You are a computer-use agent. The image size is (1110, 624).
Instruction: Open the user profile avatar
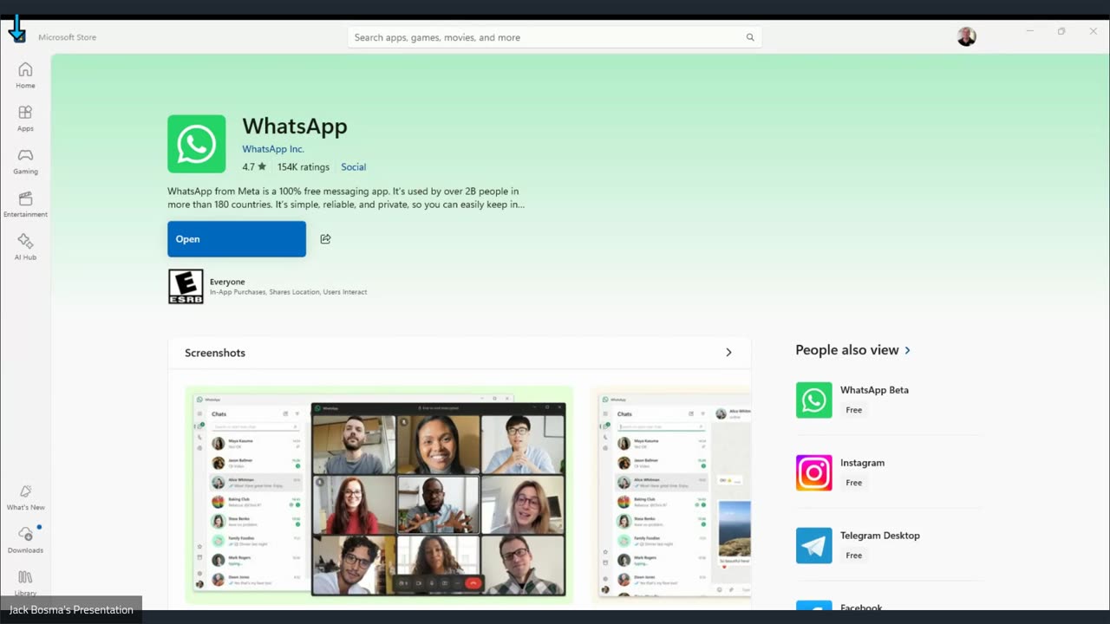click(x=967, y=36)
